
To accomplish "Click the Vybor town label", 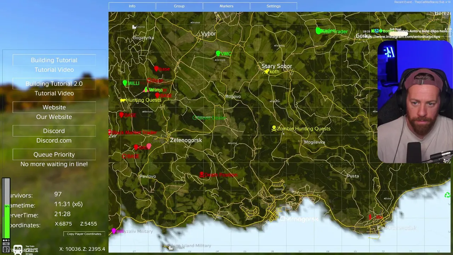I will pos(208,34).
